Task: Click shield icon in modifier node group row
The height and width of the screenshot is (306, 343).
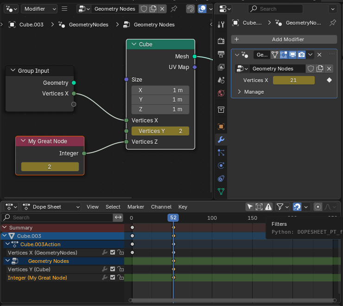Action: coord(311,69)
